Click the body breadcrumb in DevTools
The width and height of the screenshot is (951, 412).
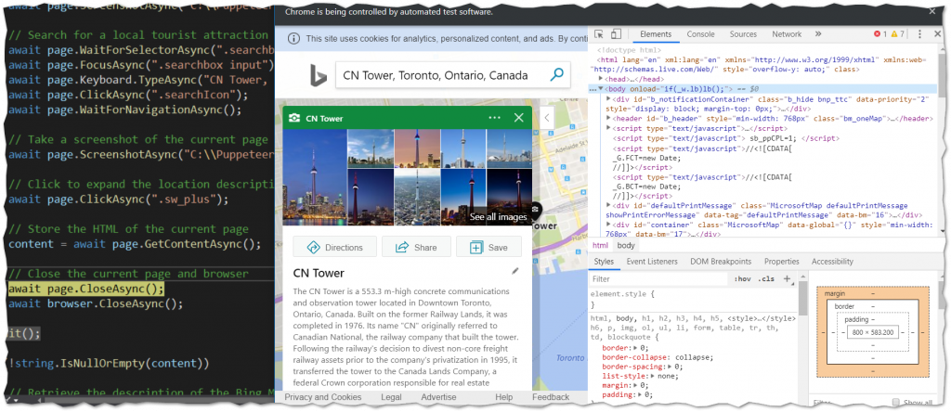[626, 245]
